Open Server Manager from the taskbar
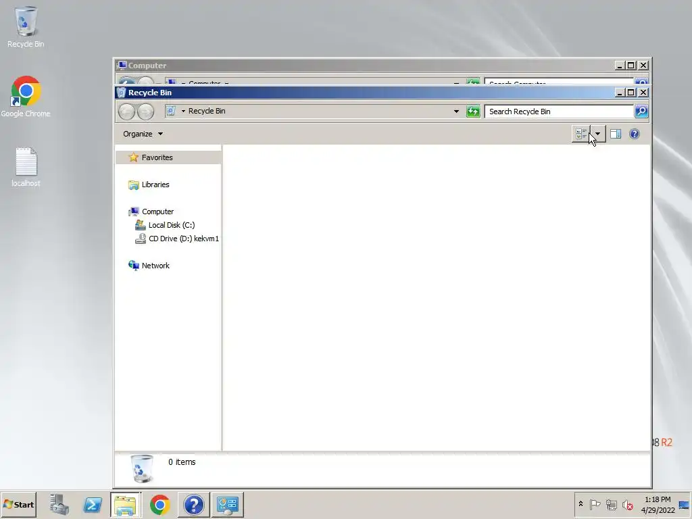 coord(59,504)
